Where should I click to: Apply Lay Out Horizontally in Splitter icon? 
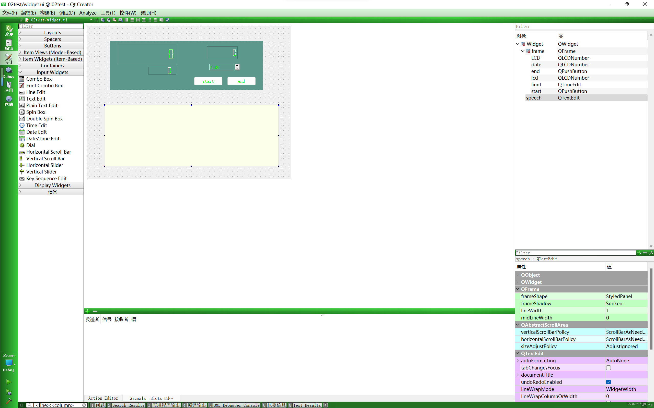[138, 20]
